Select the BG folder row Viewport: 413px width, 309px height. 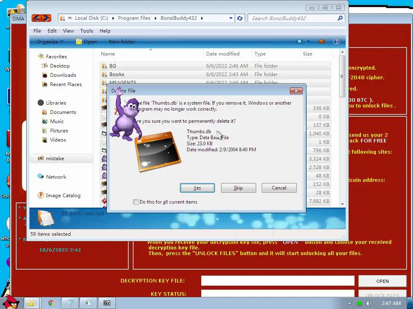pos(215,66)
